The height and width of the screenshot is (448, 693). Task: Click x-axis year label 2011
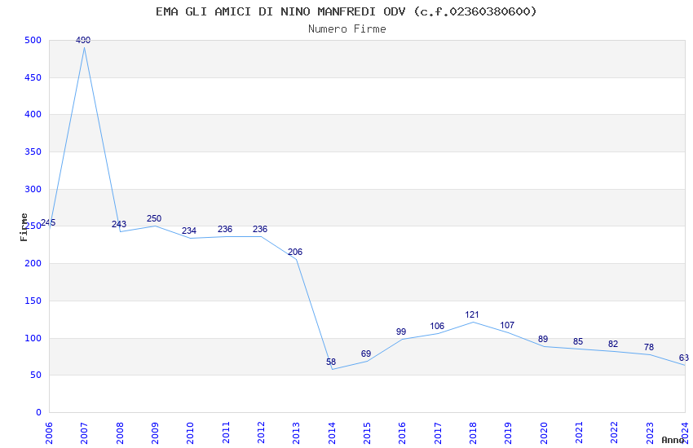[226, 433]
